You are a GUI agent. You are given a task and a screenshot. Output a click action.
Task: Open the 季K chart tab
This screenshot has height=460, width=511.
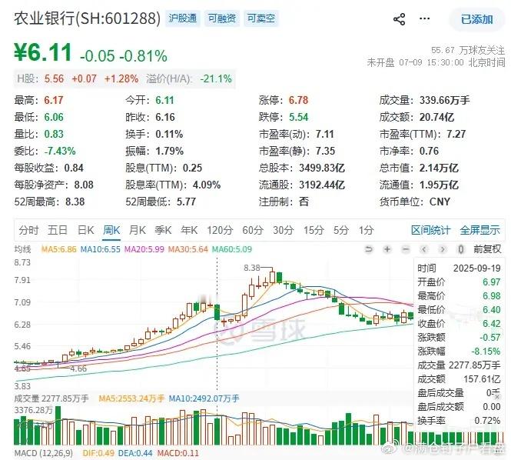(163, 230)
